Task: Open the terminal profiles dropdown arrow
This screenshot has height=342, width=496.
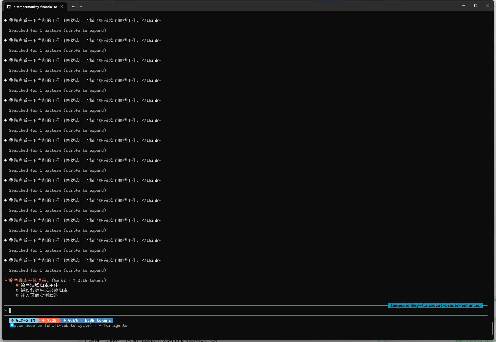Action: (x=81, y=7)
